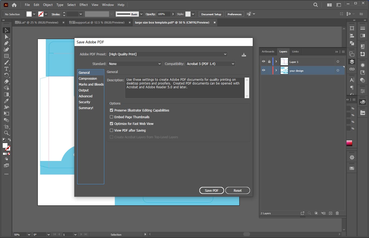Open the Effect menu
Screen dimensions: 369x238
click(x=84, y=5)
